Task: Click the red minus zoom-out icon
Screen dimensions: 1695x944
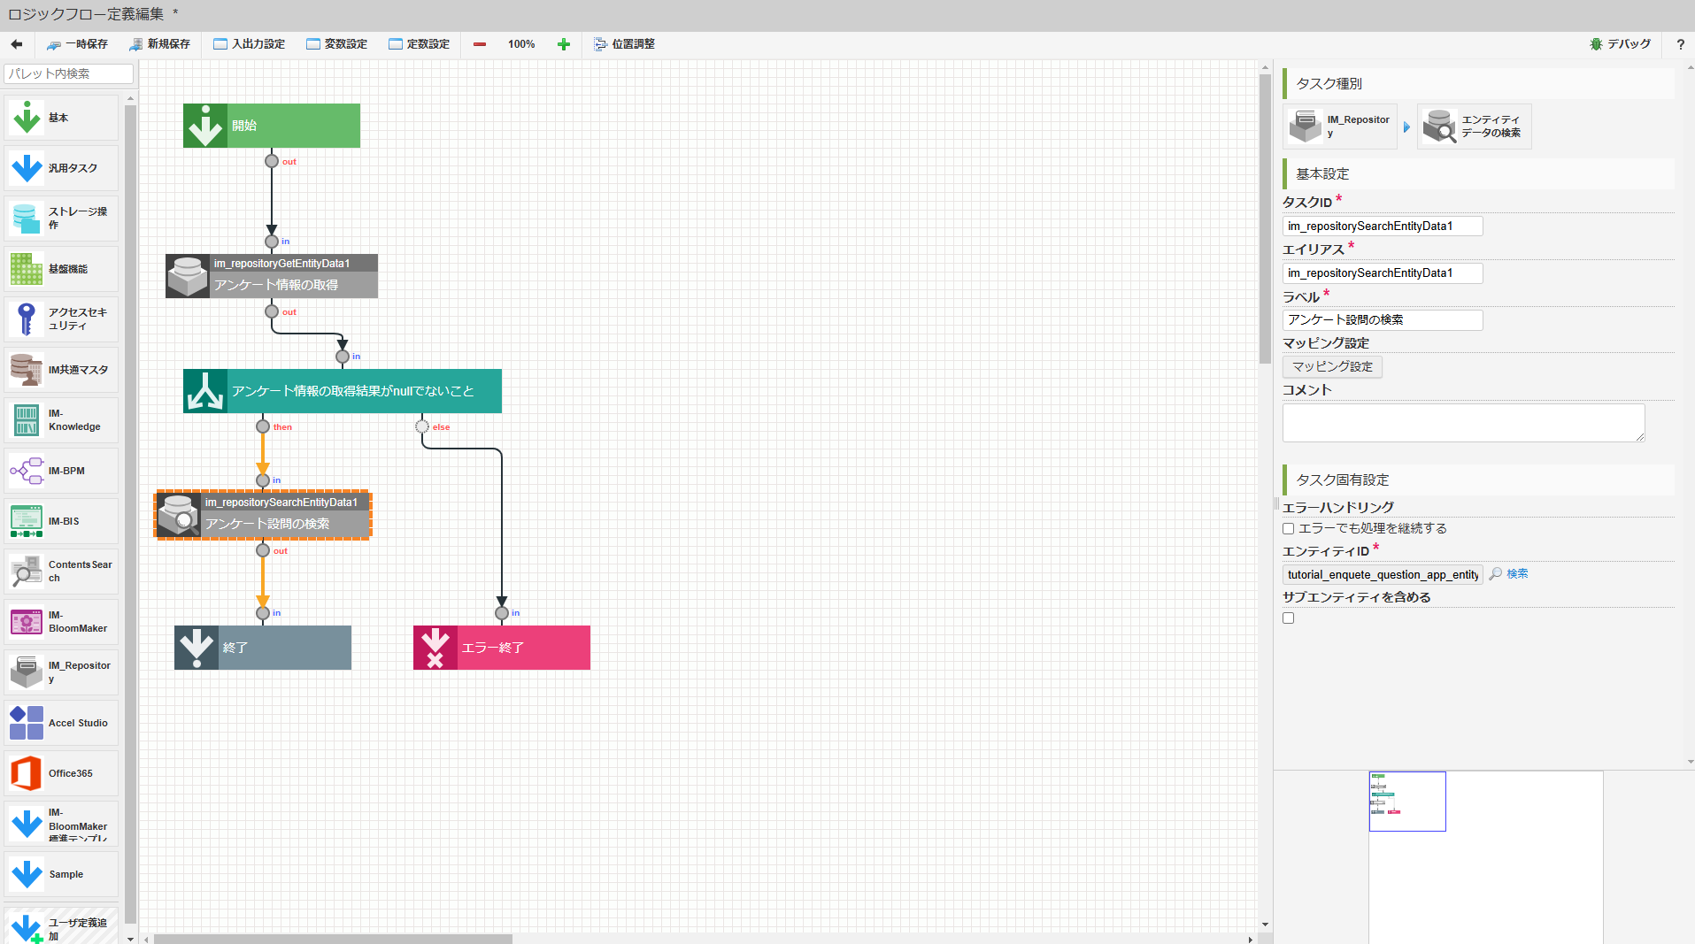Action: (x=480, y=44)
